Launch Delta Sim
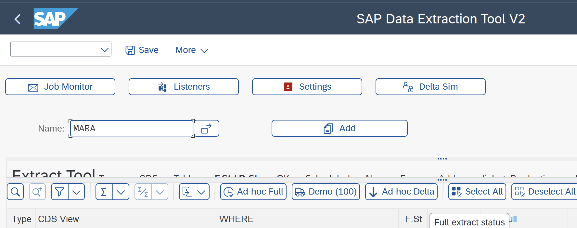Image resolution: width=577 pixels, height=228 pixels. [430, 87]
